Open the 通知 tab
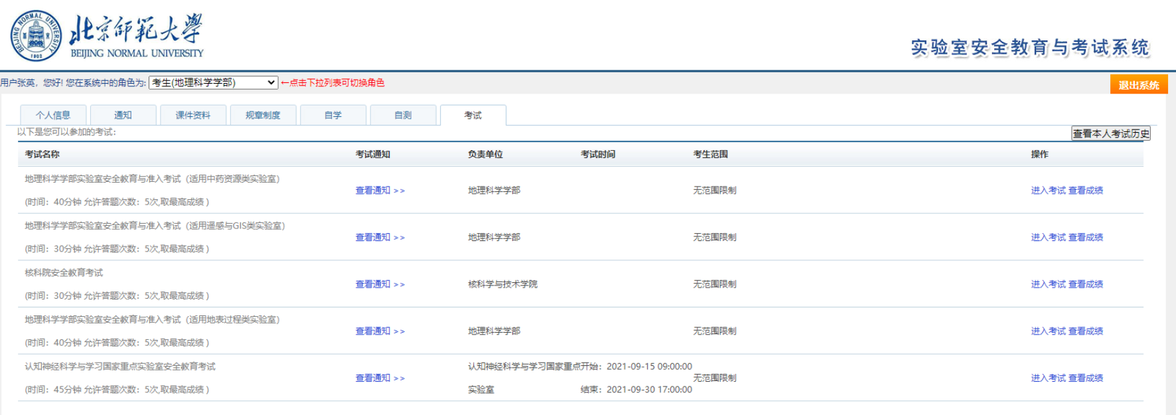Viewport: 1176px width, 415px height. [x=123, y=115]
